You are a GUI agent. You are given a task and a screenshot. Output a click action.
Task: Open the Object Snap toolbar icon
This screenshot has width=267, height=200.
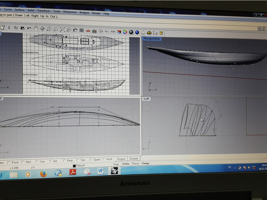pyautogui.click(x=101, y=31)
